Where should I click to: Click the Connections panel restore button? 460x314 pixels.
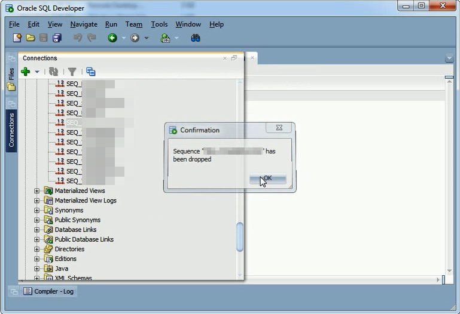(x=234, y=58)
